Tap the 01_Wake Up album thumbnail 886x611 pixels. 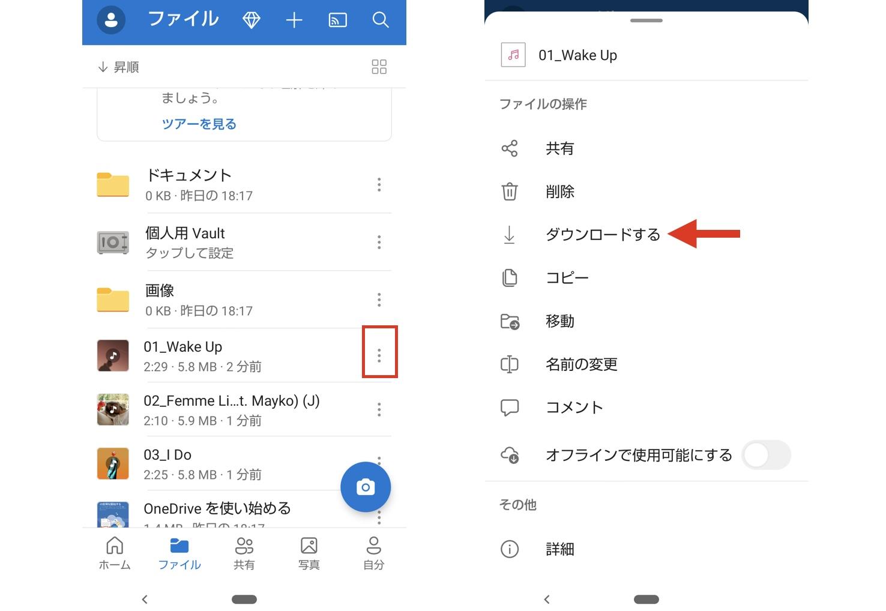[113, 355]
